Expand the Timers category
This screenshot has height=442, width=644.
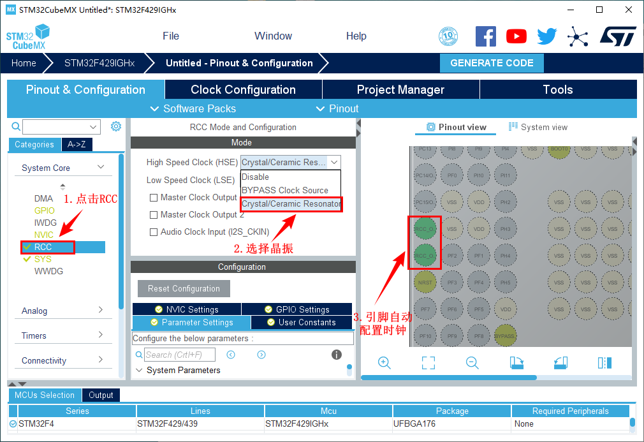click(x=62, y=335)
